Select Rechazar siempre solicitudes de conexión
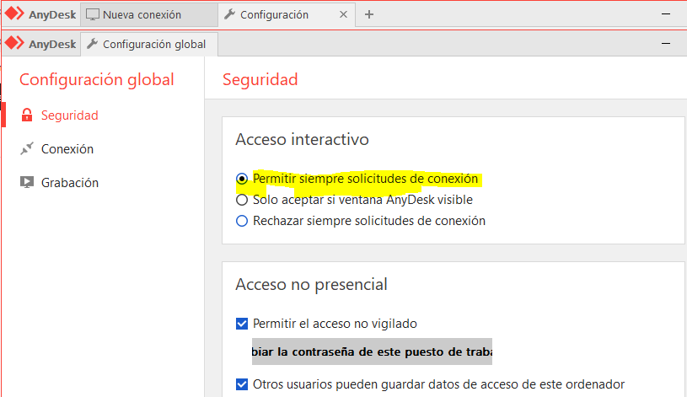Image resolution: width=687 pixels, height=397 pixels. pos(242,221)
